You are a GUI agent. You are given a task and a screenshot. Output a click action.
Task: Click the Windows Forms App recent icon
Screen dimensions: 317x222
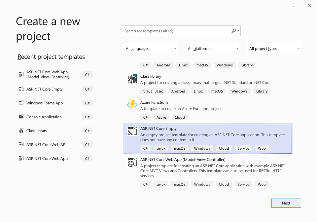click(x=21, y=103)
